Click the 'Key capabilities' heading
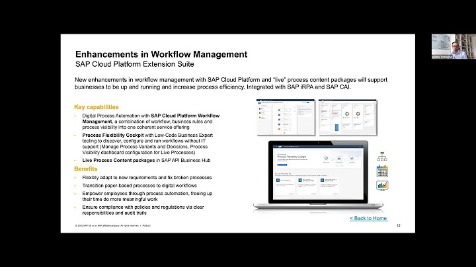This screenshot has height=267, width=476. pos(97,107)
